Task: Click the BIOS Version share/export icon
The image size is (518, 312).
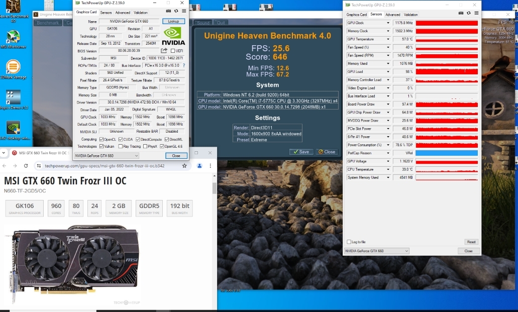Action: coord(164,51)
